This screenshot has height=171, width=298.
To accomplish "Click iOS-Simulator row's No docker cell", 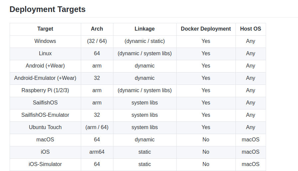I will pos(206,164).
